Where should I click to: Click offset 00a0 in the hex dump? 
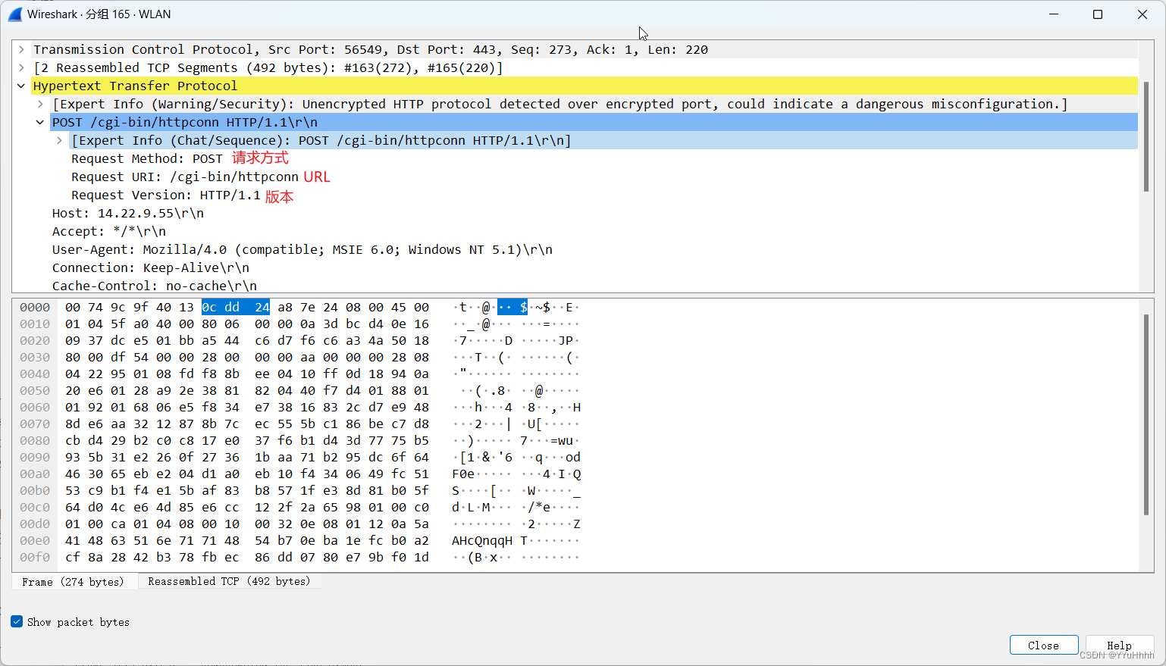35,474
